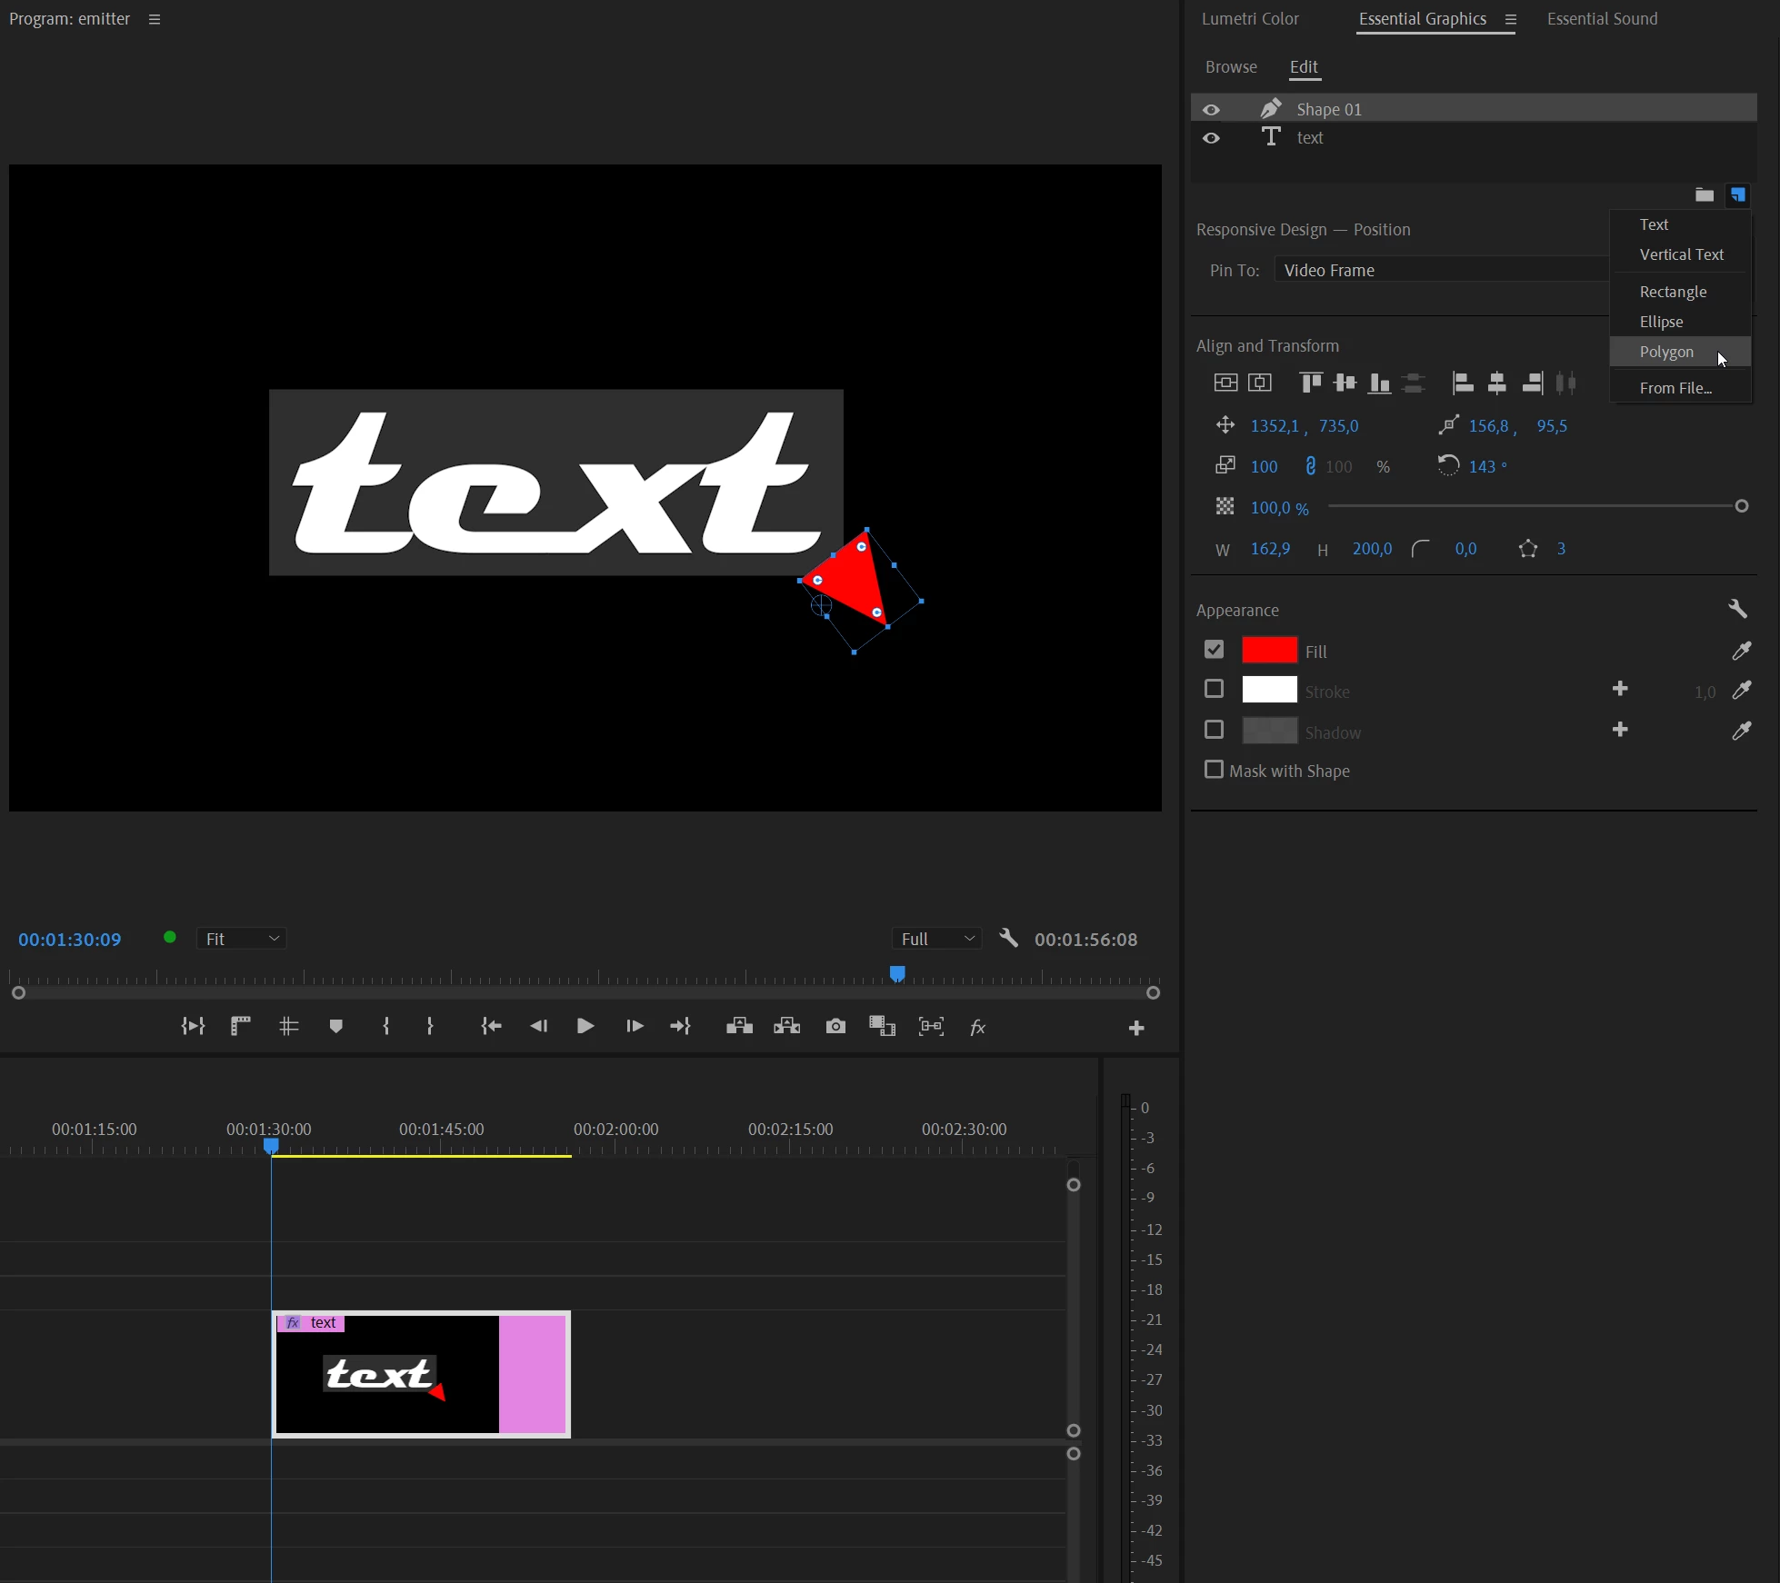Click the Export Frame camera icon

(835, 1026)
